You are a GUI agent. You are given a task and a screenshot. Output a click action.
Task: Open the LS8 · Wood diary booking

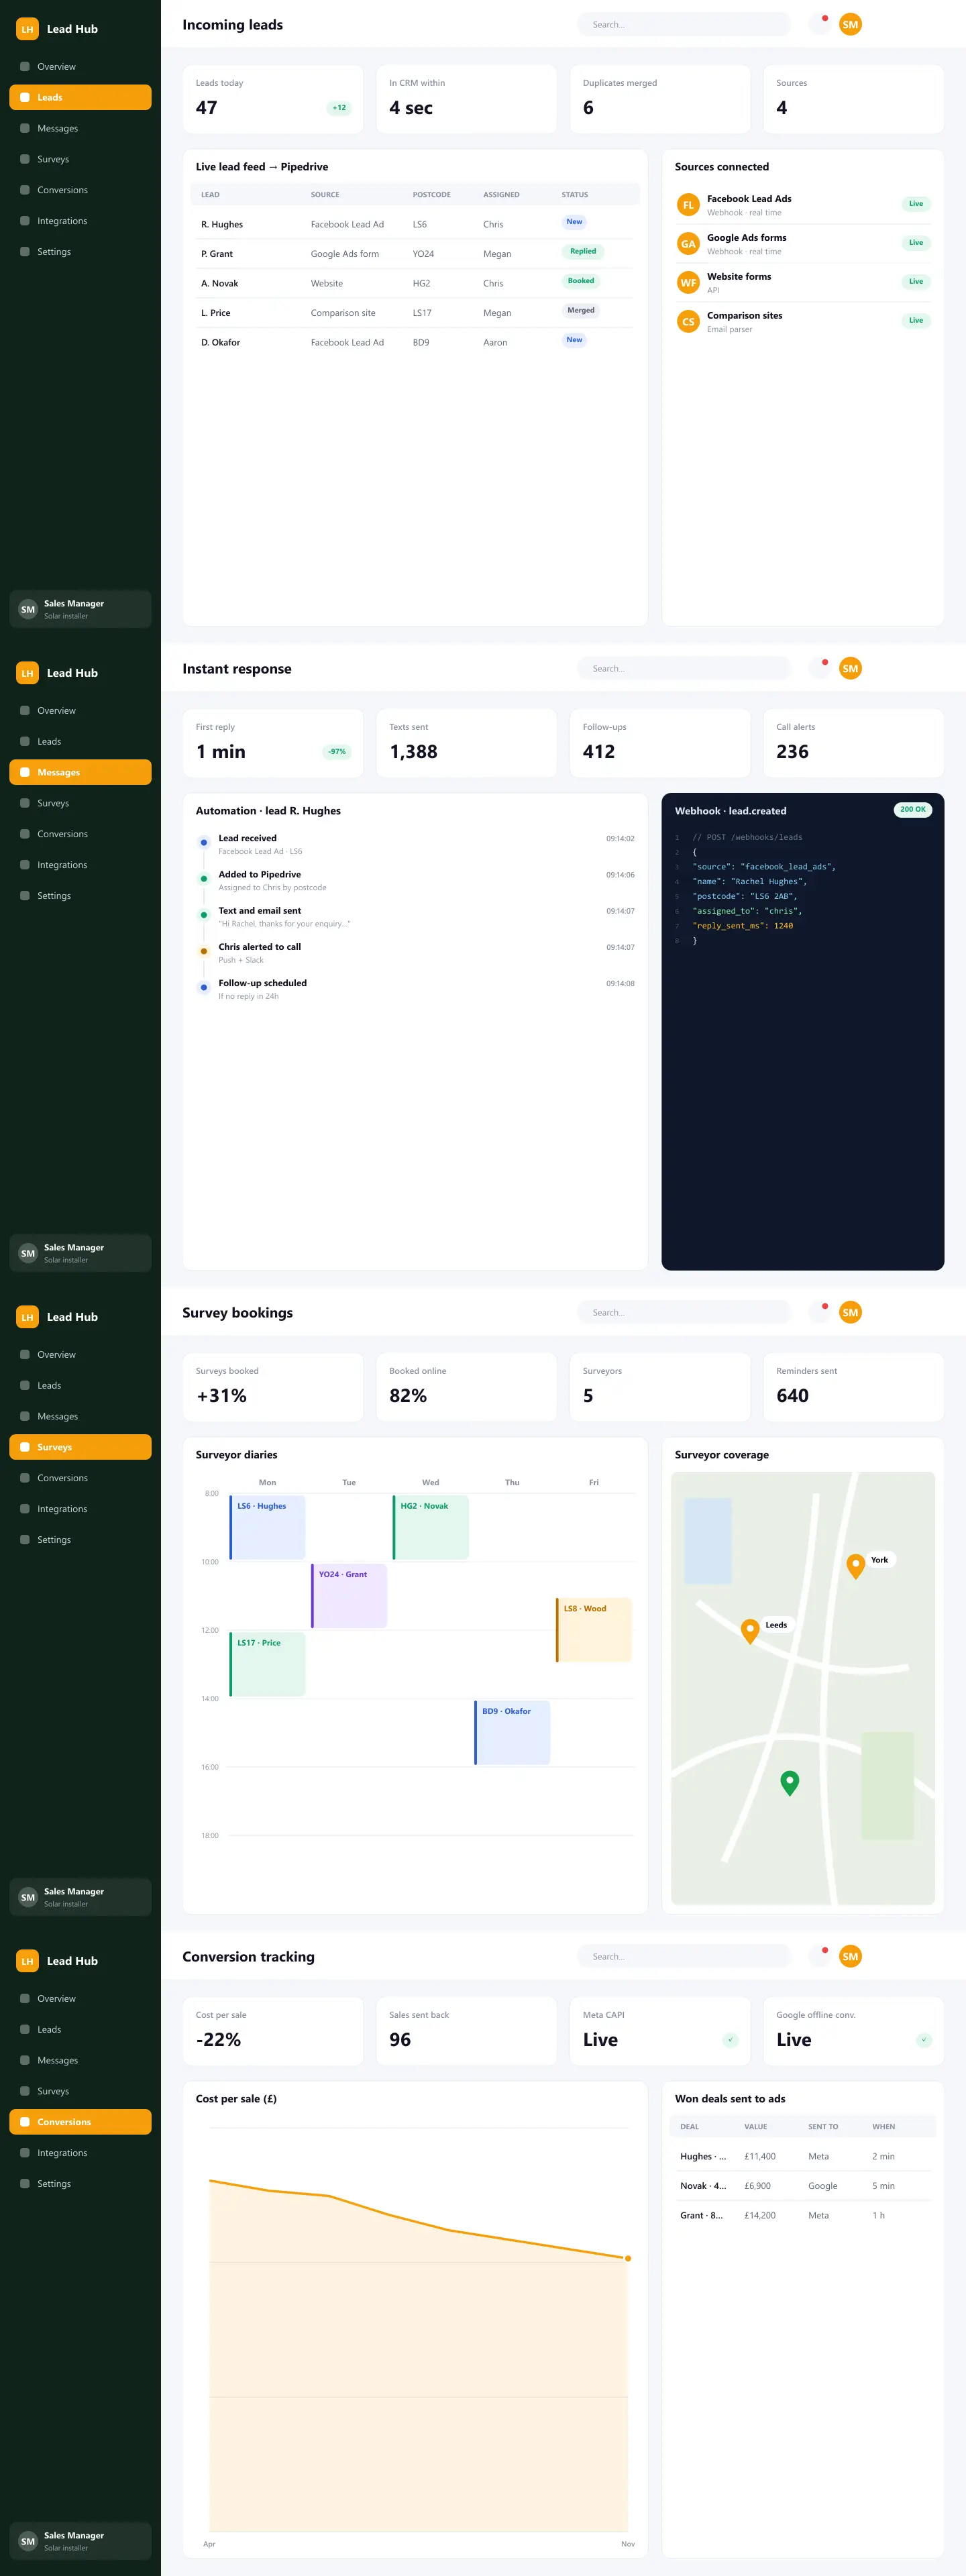pyautogui.click(x=594, y=1630)
